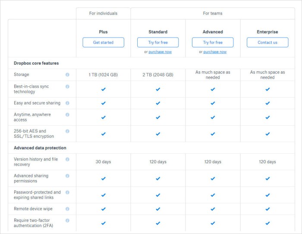Click Enterprise checkmark for 256-bit AES encryption
This screenshot has width=302, height=234.
(267, 134)
